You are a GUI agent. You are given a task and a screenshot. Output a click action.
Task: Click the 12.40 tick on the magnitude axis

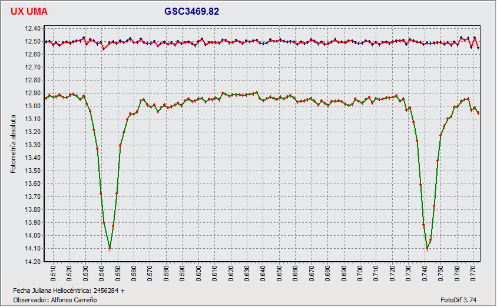[x=34, y=29]
